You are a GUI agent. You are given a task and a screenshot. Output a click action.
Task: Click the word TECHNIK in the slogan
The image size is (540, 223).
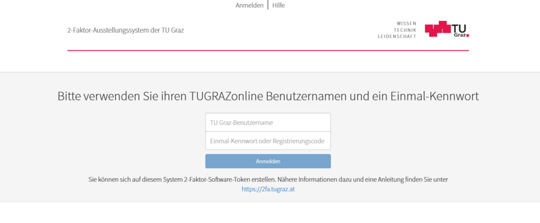point(405,30)
